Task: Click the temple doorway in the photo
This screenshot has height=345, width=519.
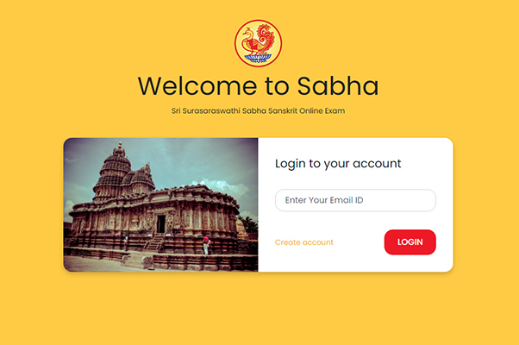Action: tap(161, 224)
